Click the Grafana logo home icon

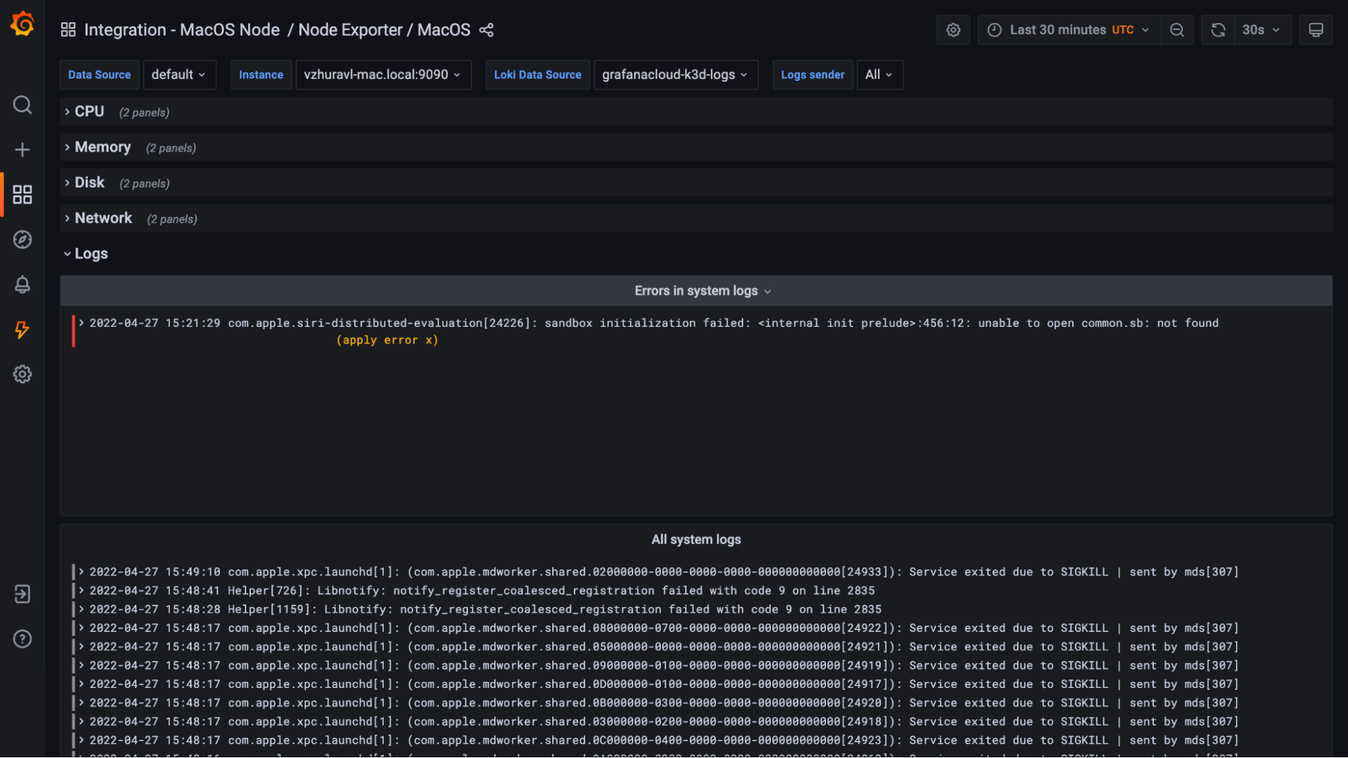tap(22, 24)
